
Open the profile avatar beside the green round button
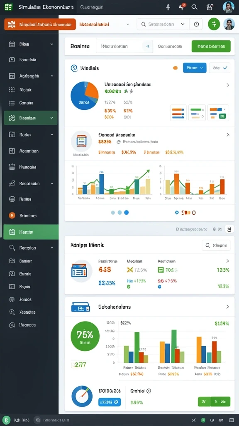[x=229, y=24]
